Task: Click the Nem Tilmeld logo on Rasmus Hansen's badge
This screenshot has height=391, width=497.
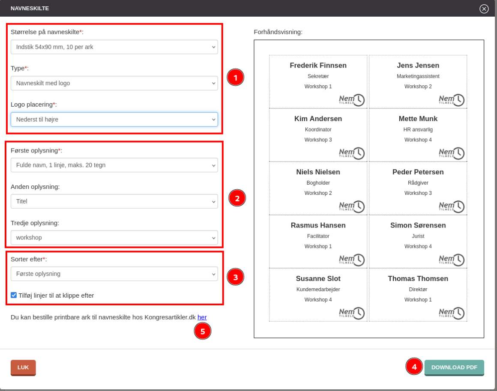Action: 351,260
